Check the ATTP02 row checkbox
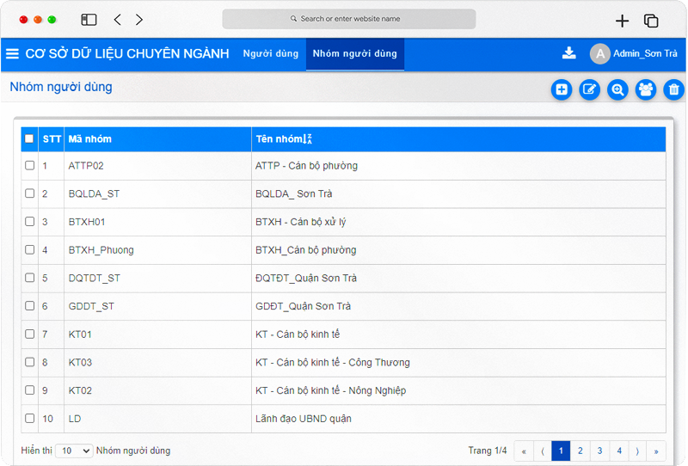 [29, 165]
